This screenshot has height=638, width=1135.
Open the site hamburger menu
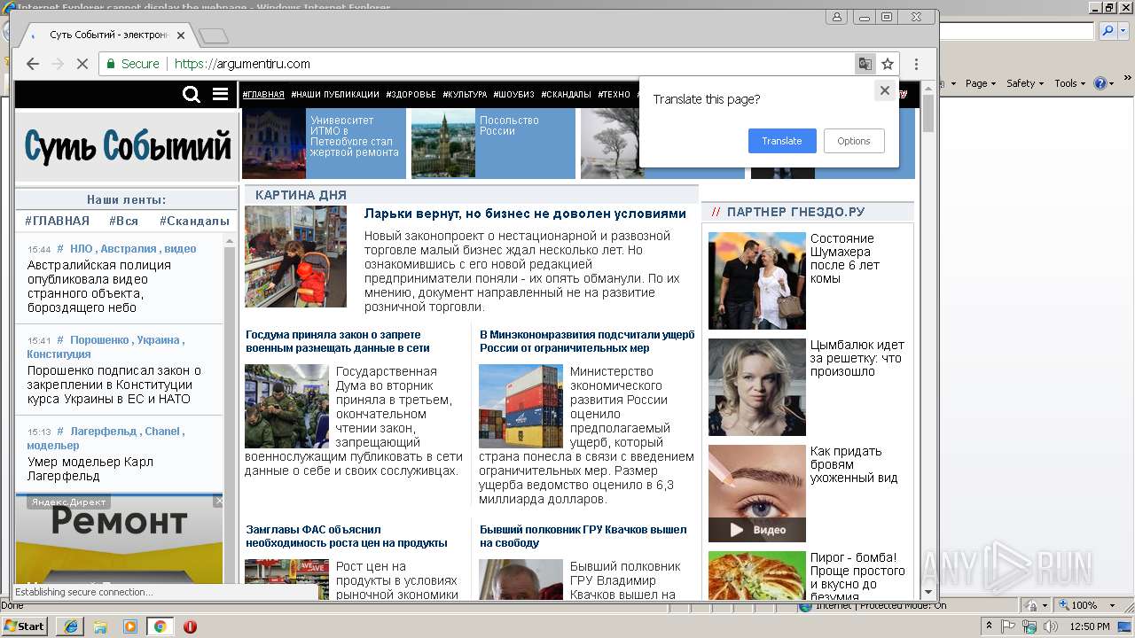tap(221, 94)
